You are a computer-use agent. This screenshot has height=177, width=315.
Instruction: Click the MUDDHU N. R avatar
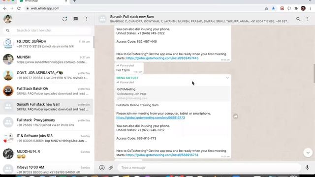(8, 154)
